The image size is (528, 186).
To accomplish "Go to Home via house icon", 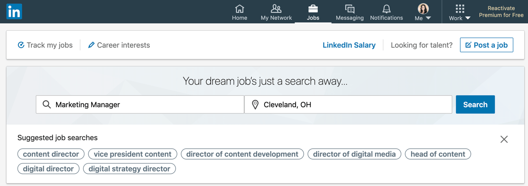I will coord(239,9).
